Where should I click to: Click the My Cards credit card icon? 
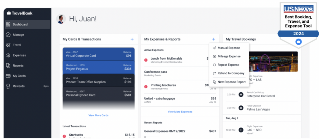(x=8, y=76)
